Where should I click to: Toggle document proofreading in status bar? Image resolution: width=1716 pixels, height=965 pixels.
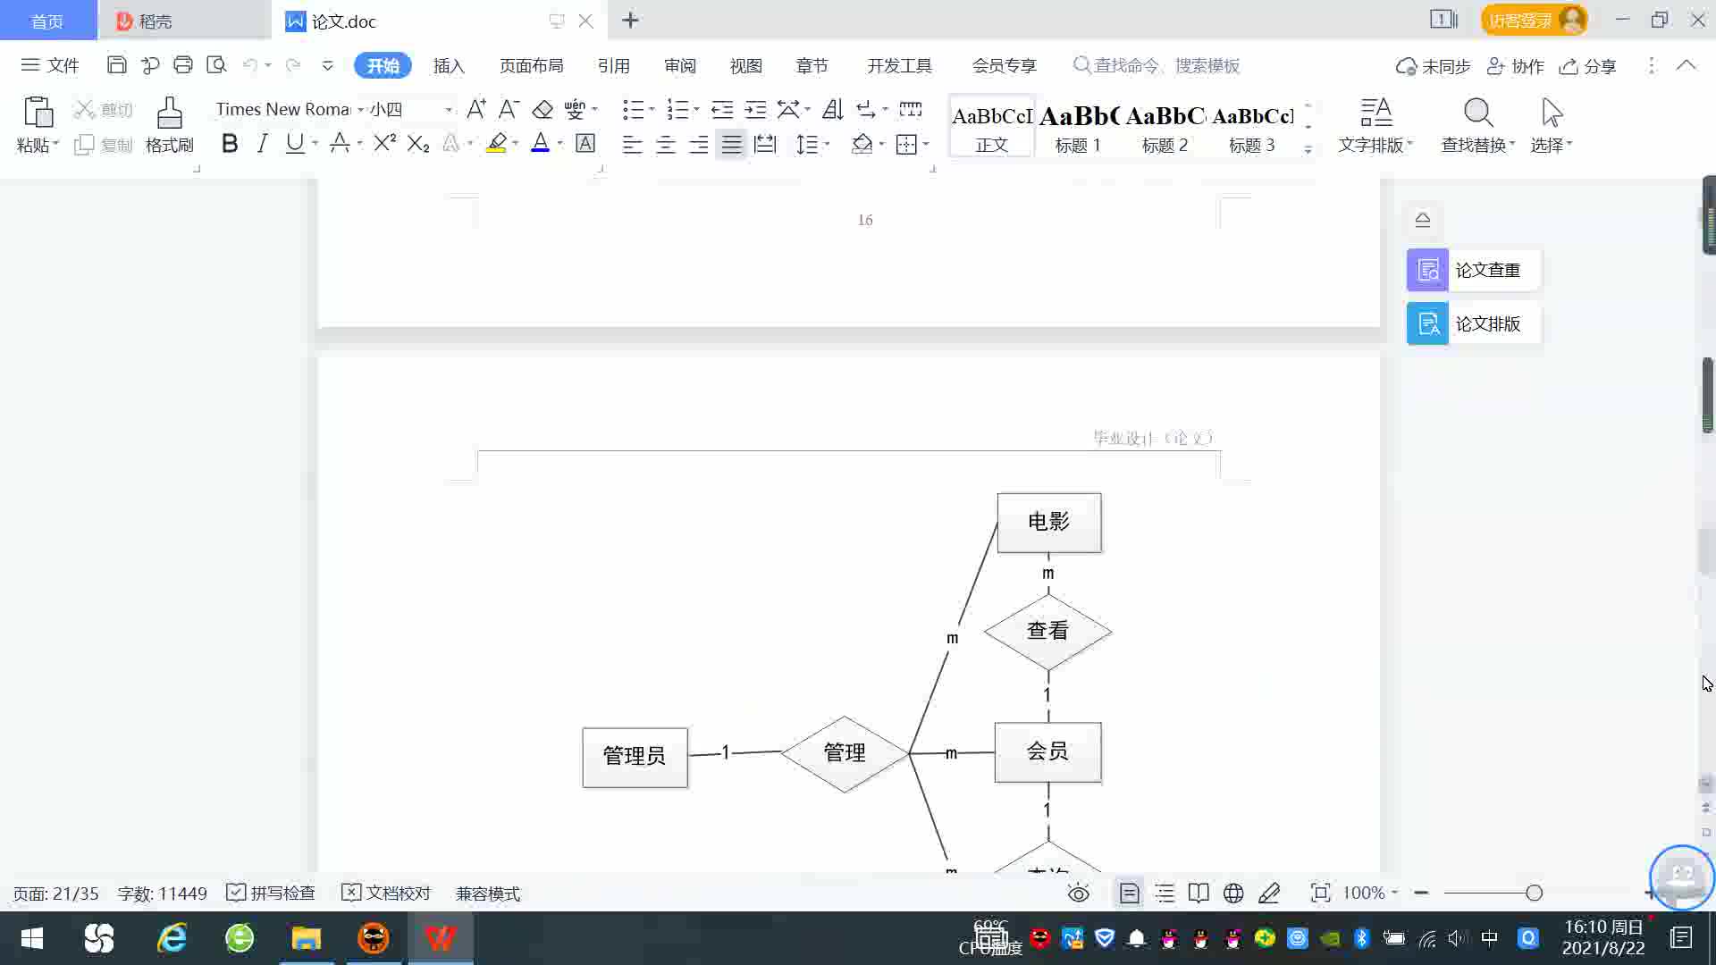coord(386,894)
